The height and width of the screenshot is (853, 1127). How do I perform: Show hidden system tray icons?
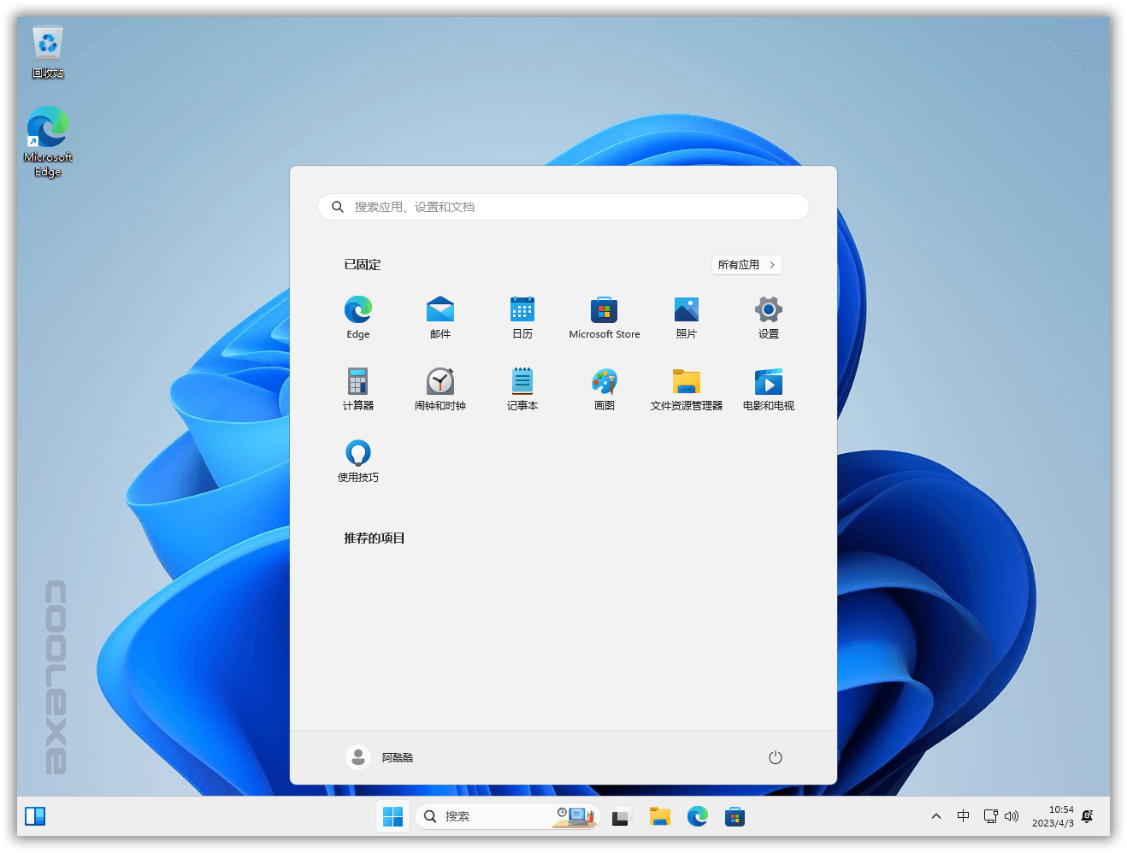[x=936, y=816]
